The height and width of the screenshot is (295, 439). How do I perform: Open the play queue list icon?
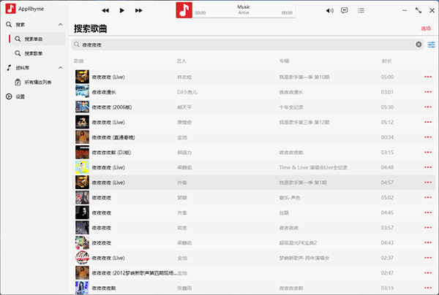(361, 11)
